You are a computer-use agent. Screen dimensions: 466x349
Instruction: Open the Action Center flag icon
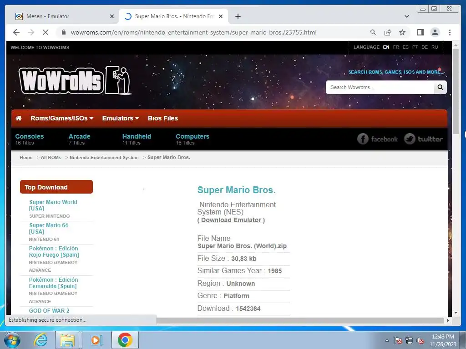[x=398, y=340]
